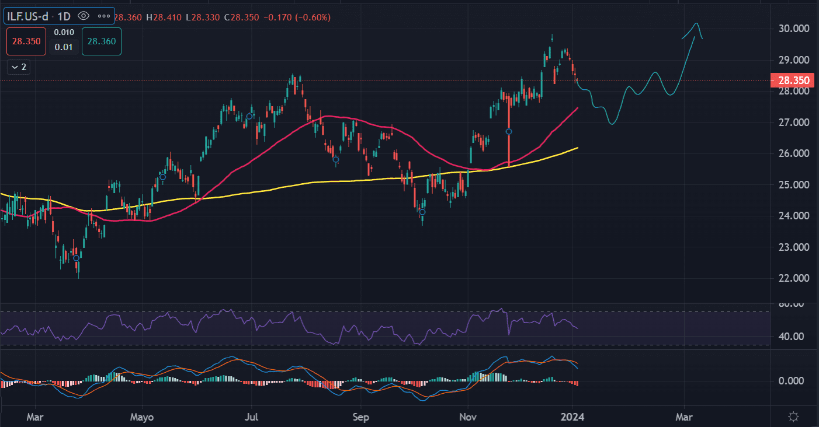
Task: Click the Nov label on the time axis
Action: pos(469,418)
